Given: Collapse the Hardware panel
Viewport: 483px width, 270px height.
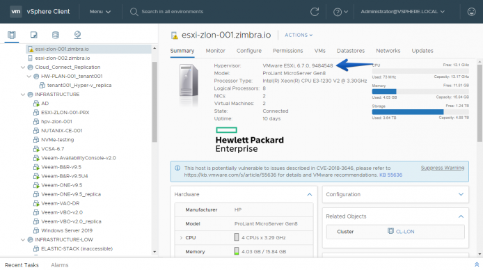Looking at the screenshot, I should pos(309,195).
